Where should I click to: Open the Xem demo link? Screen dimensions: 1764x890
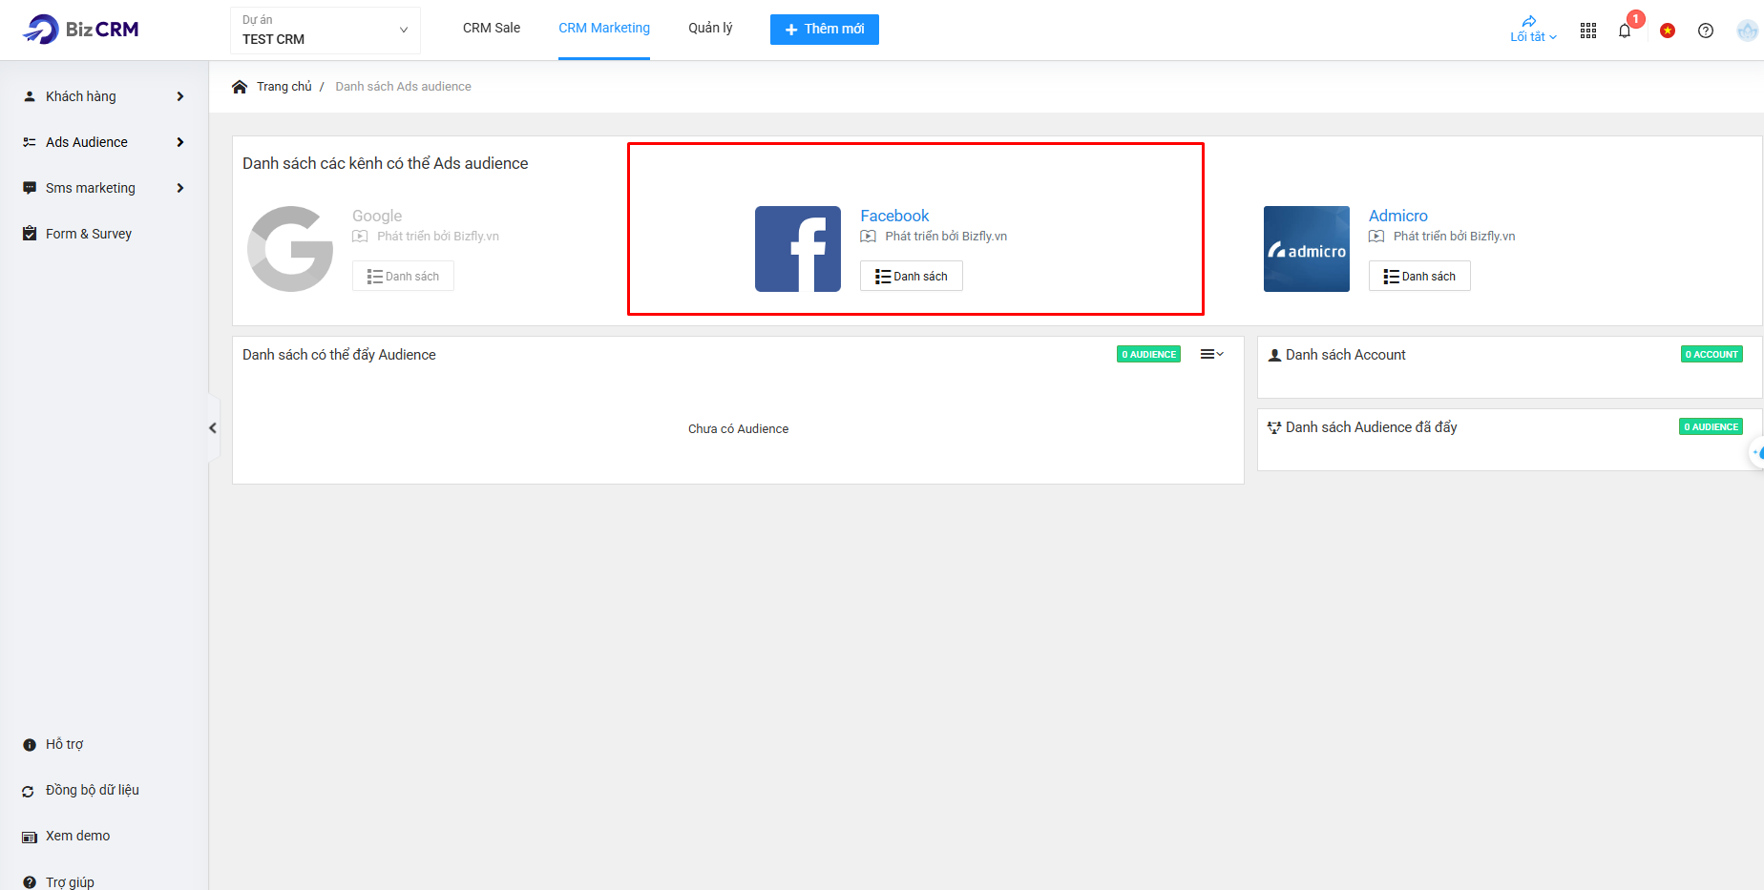(x=78, y=836)
